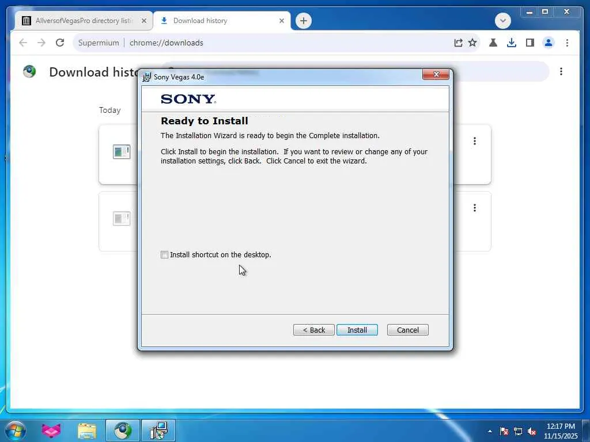The image size is (590, 442).
Task: Open the downloads toolbar icon
Action: (512, 43)
